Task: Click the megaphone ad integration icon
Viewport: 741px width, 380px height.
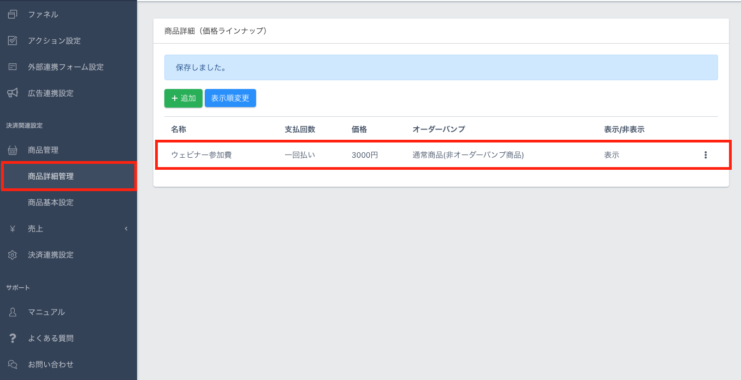Action: coord(13,93)
